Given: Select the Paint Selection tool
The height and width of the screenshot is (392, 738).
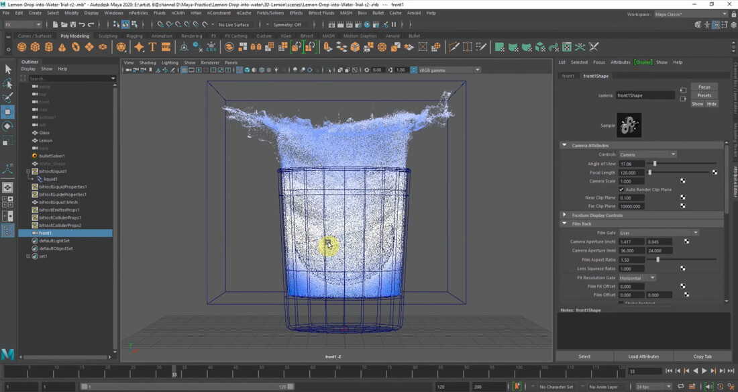Looking at the screenshot, I should point(7,97).
